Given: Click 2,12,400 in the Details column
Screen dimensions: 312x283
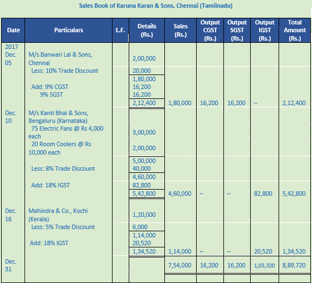Looking at the screenshot, I should point(144,103).
